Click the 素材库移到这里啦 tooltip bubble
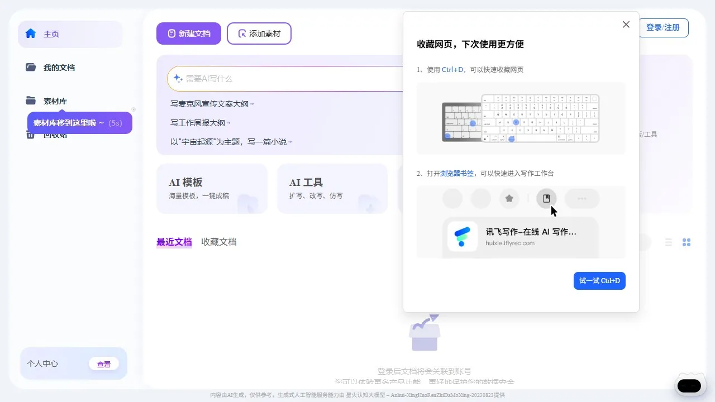This screenshot has width=715, height=402. coord(80,123)
